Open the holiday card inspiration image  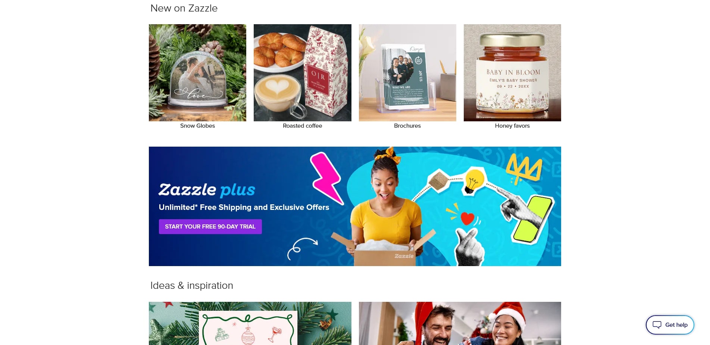pyautogui.click(x=250, y=323)
